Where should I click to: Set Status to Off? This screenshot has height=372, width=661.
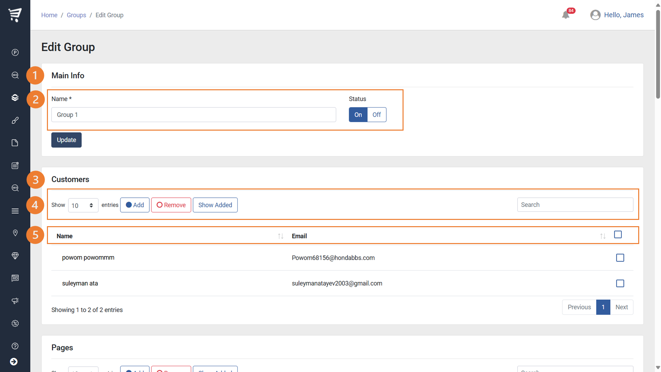(x=376, y=115)
